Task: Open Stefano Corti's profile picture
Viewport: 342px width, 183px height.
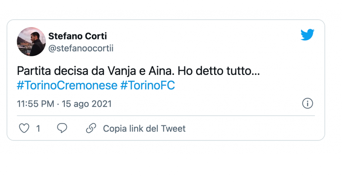Action: [31, 41]
